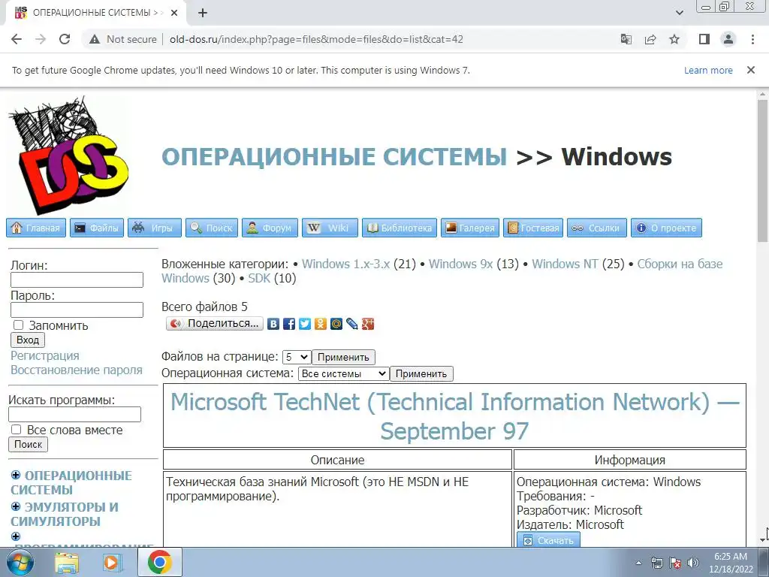Show hidden system tray icons
Viewport: 769px width, 577px height.
[638, 563]
